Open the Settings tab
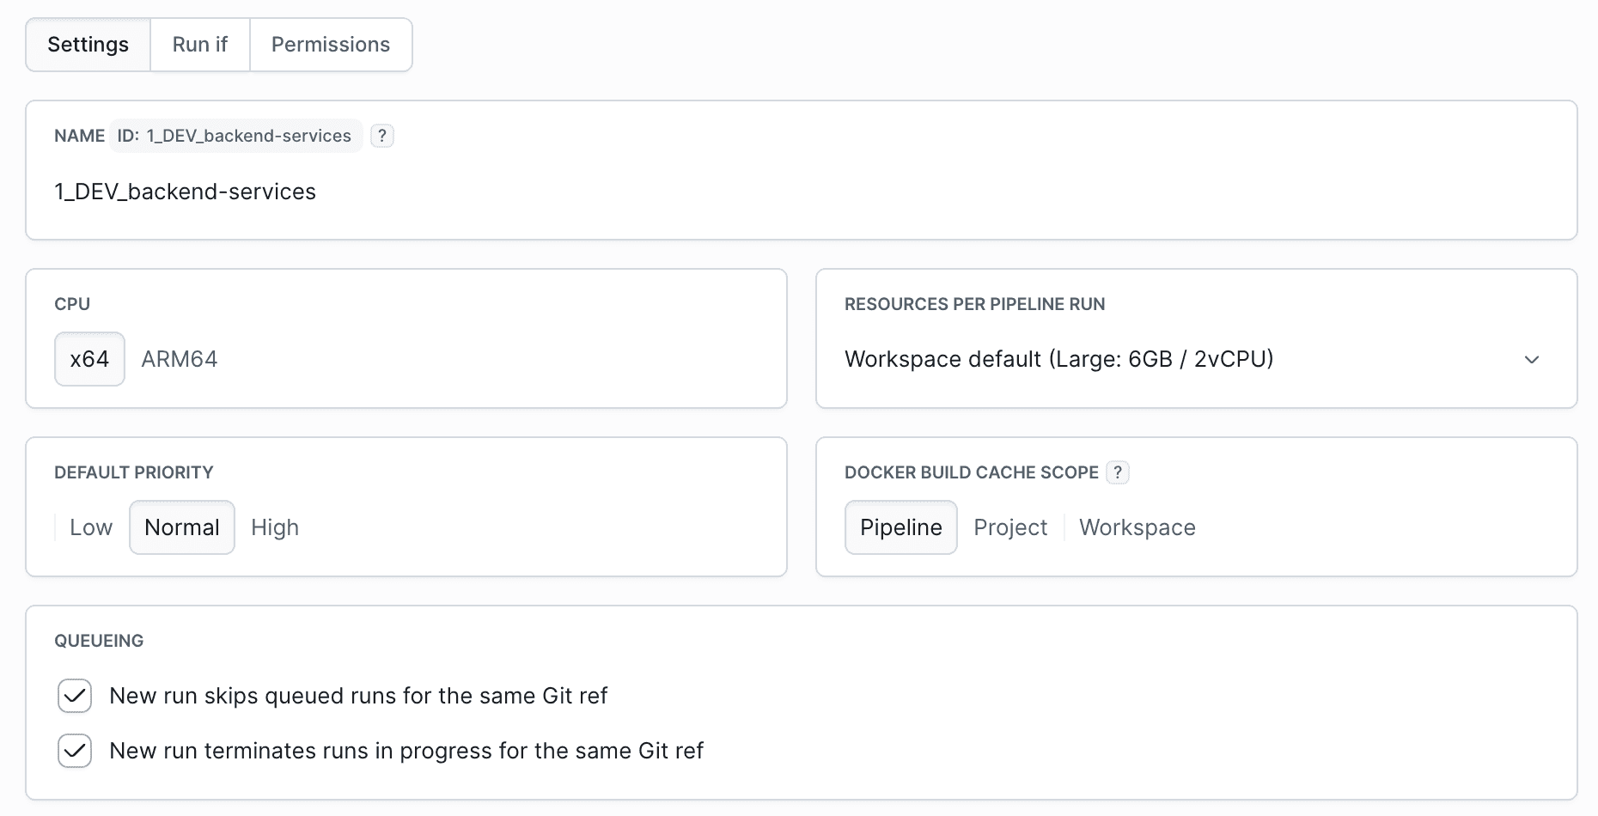Viewport: 1598px width, 816px height. pyautogui.click(x=88, y=45)
